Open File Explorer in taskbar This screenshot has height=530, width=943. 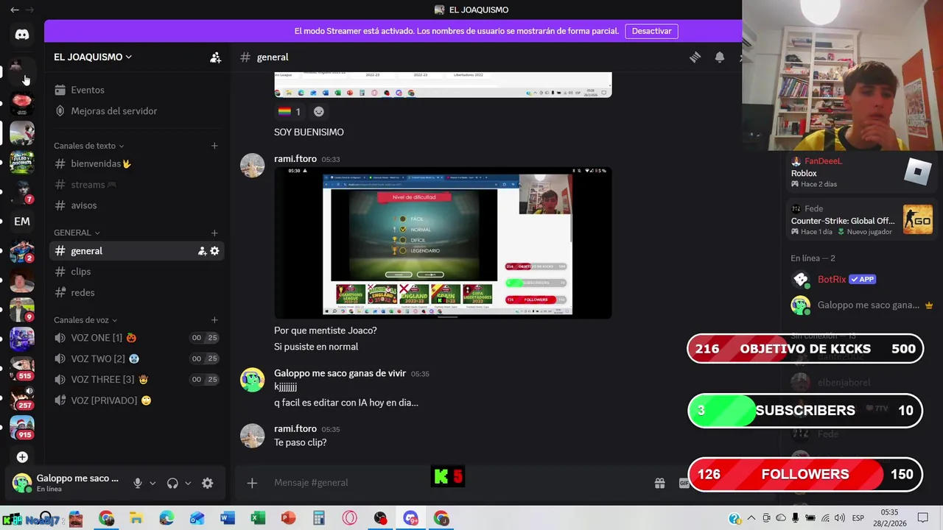click(x=136, y=519)
